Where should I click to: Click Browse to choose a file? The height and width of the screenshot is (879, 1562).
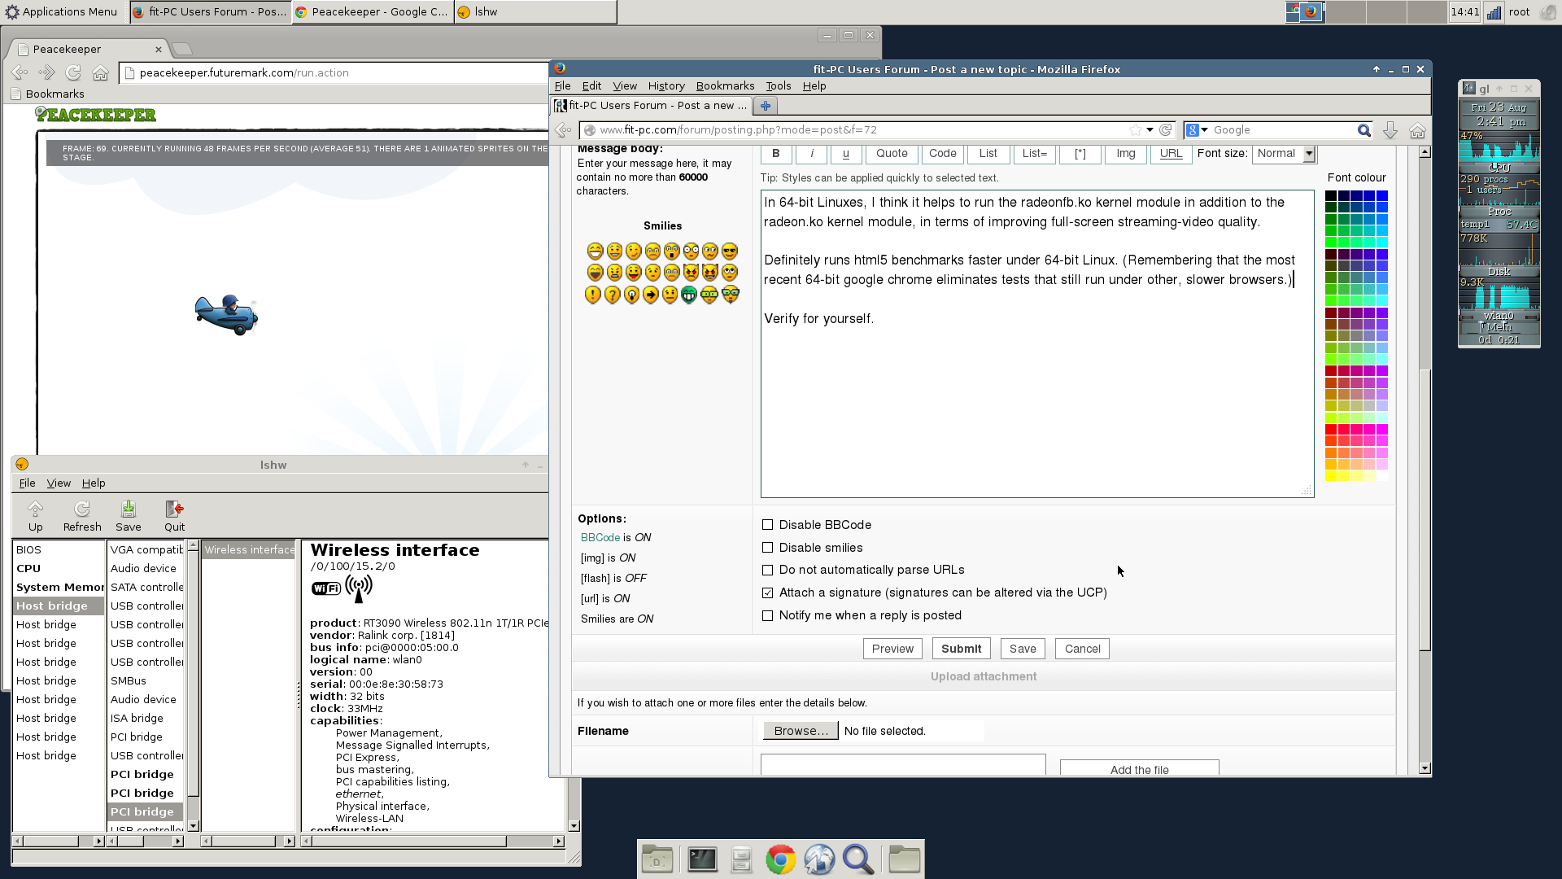(801, 731)
